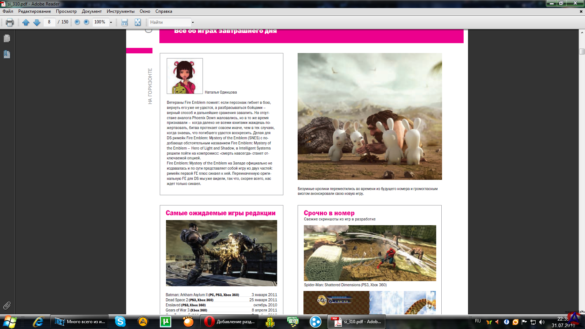The image size is (585, 329).
Task: Open the Pages thumbnails panel
Action: pos(7,38)
